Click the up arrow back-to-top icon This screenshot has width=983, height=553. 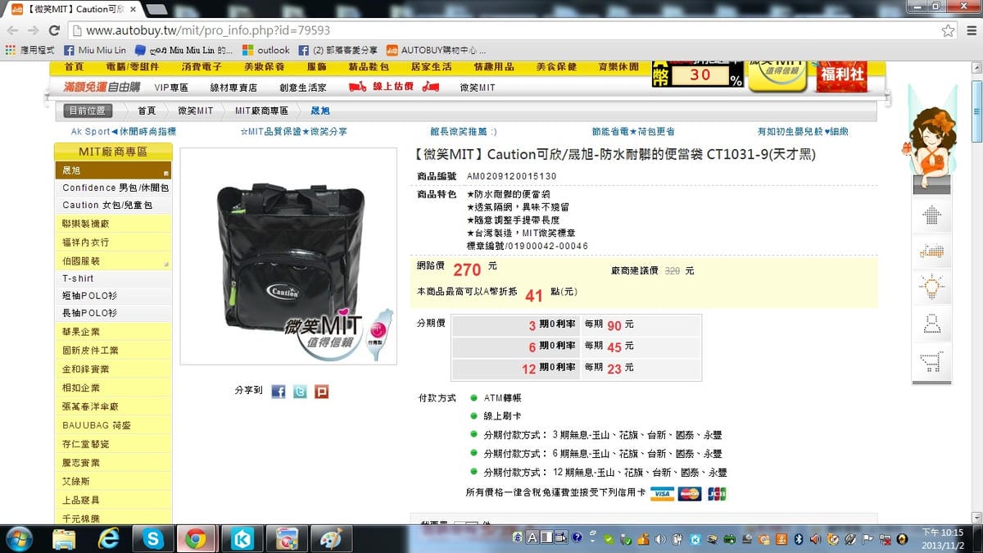(x=931, y=215)
